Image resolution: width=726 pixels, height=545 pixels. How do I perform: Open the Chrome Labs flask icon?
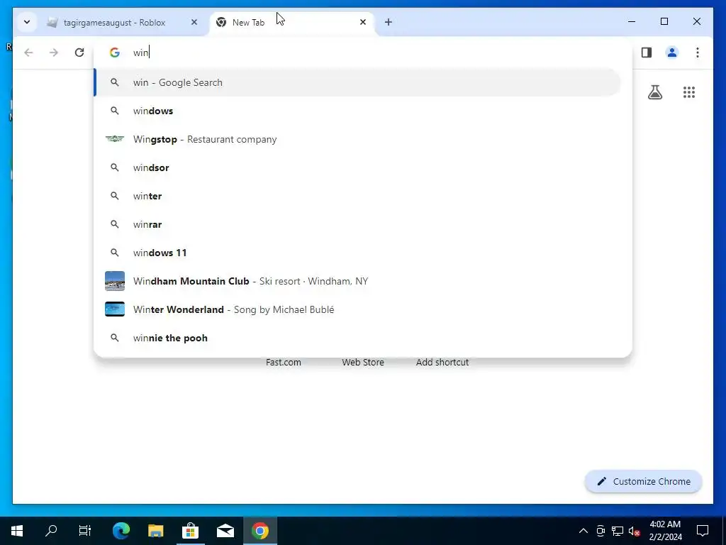click(x=654, y=92)
